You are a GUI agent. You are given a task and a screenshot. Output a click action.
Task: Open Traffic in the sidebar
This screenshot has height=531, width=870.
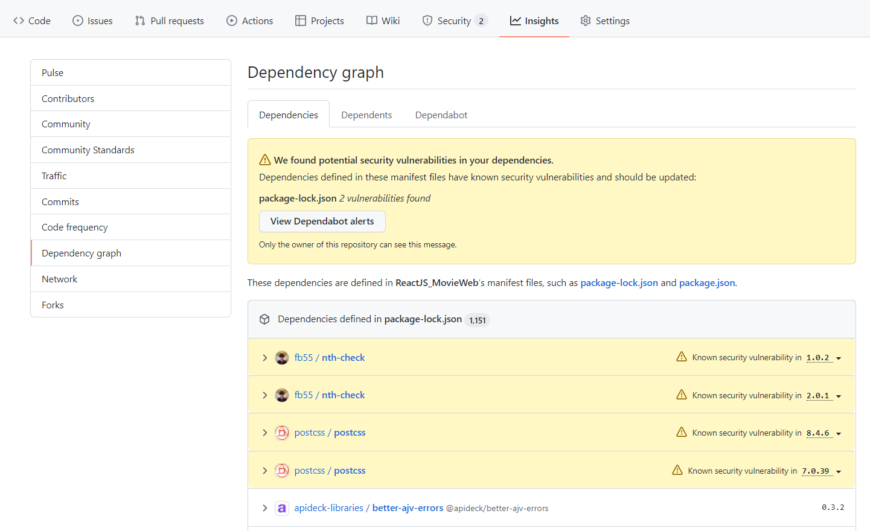coord(130,176)
